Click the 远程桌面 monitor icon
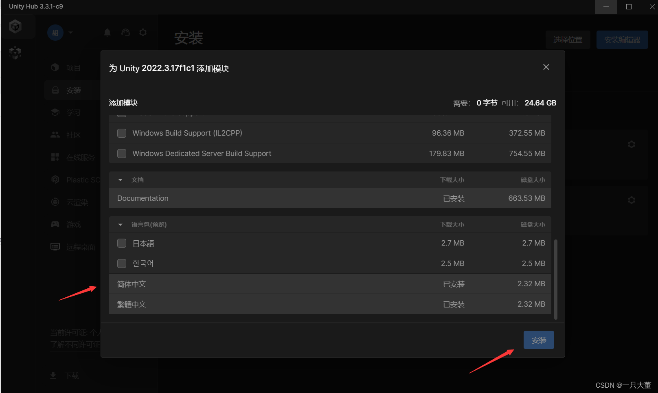This screenshot has height=393, width=658. tap(55, 246)
